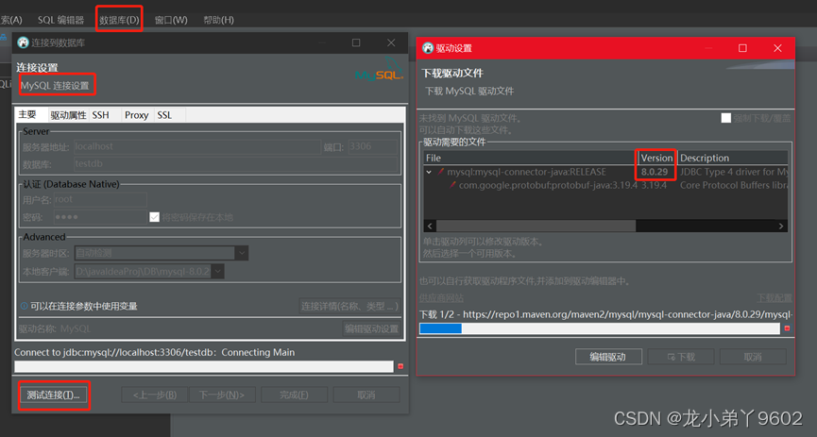Click the Description column header
The width and height of the screenshot is (817, 437).
pos(733,158)
